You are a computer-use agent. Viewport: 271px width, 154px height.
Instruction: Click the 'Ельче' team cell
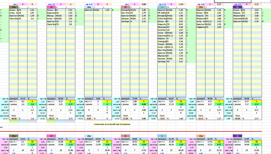[x=162, y=33]
